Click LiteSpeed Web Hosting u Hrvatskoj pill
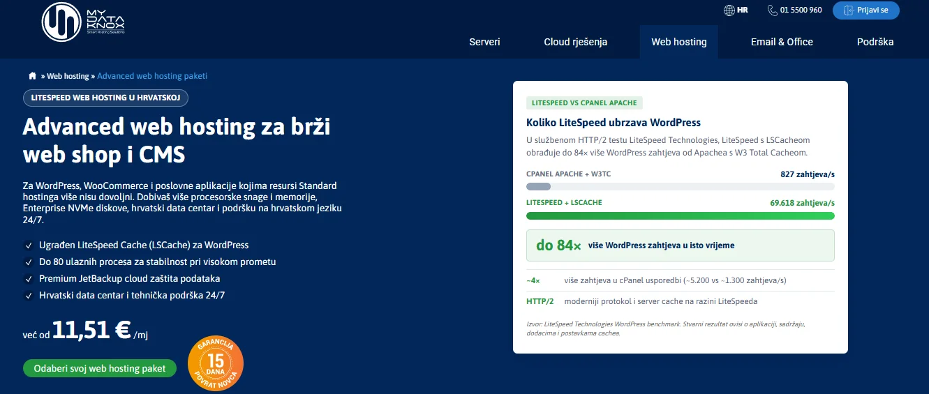Image resolution: width=929 pixels, height=394 pixels. point(105,98)
